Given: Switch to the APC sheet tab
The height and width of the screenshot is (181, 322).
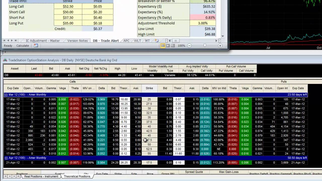Looking at the screenshot, I should point(126,40).
